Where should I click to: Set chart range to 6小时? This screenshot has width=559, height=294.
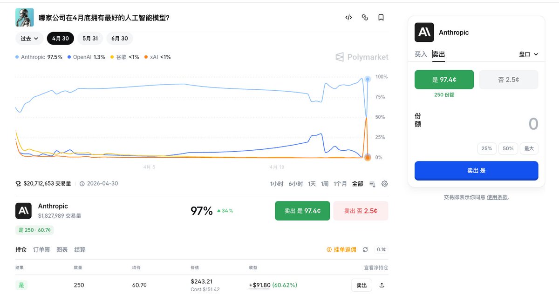coord(296,184)
